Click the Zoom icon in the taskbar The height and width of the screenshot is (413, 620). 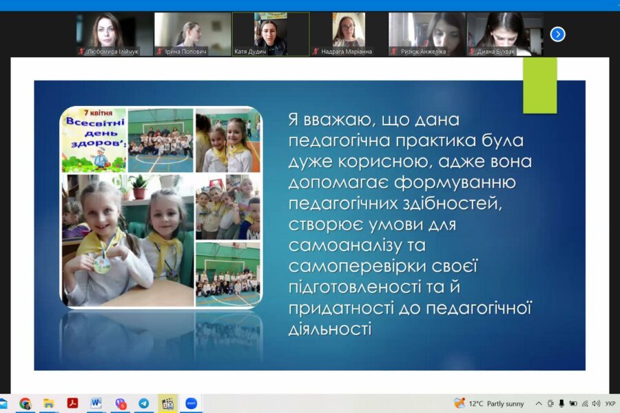(x=191, y=403)
